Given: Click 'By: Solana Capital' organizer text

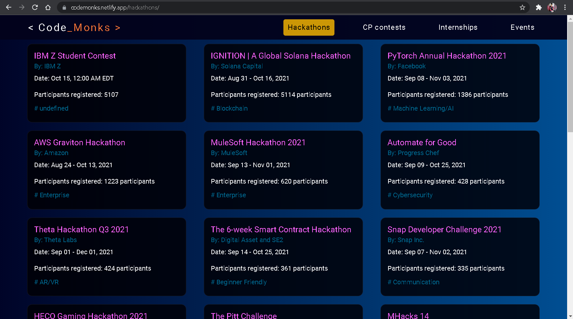Looking at the screenshot, I should coord(237,66).
